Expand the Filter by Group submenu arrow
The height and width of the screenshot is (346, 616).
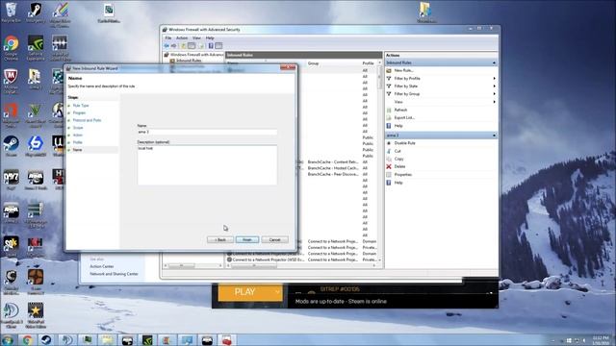pos(494,94)
